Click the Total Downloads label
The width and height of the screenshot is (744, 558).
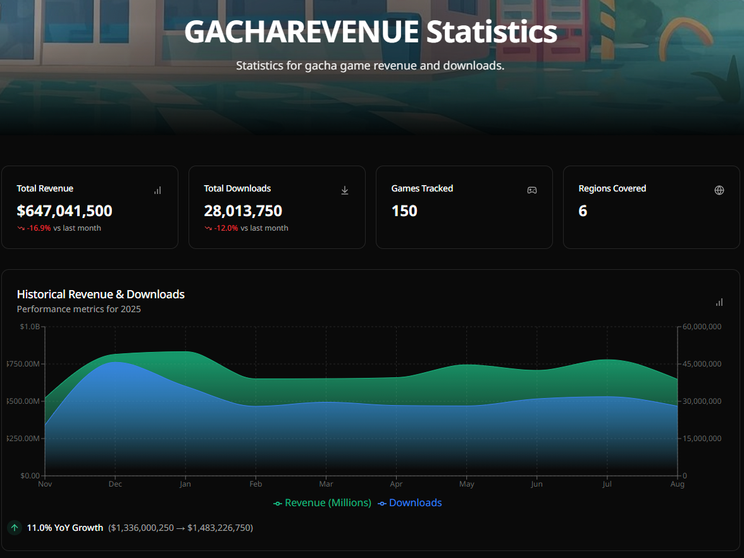click(x=237, y=188)
